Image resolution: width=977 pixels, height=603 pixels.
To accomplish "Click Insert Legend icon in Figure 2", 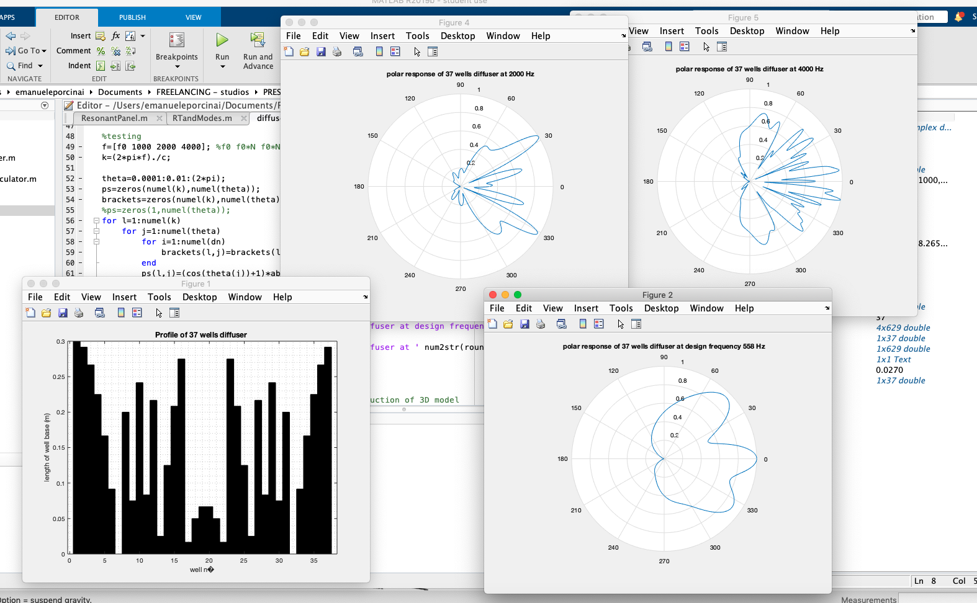I will coord(599,324).
